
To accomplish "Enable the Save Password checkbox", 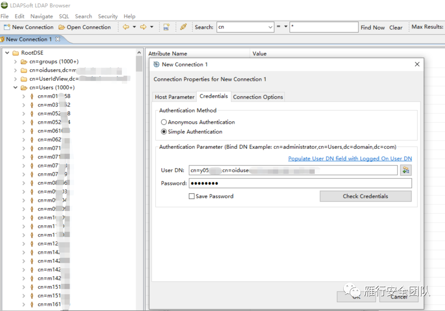I will coord(192,196).
